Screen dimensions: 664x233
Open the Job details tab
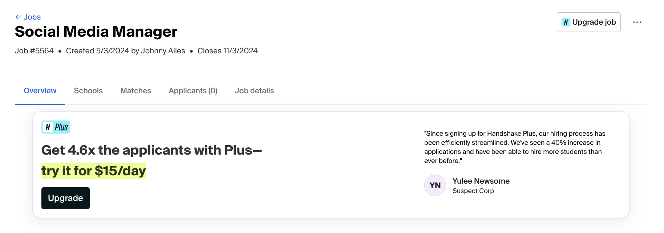[254, 91]
